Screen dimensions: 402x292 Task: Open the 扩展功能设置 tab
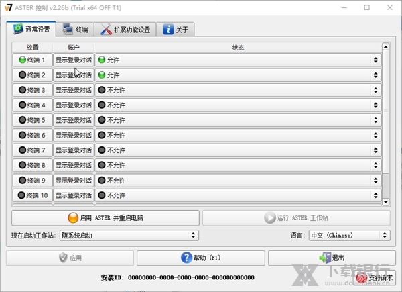tap(125, 30)
